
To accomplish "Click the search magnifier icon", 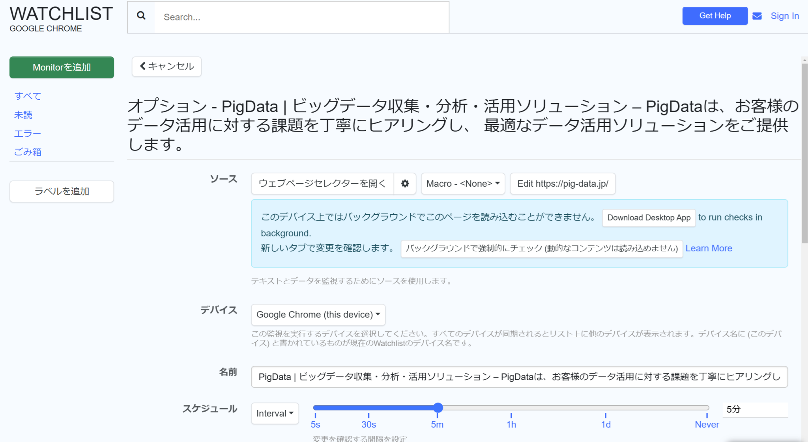I will [141, 16].
